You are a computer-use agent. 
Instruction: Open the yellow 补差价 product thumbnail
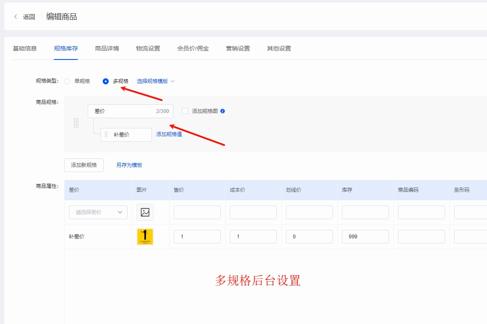(145, 237)
